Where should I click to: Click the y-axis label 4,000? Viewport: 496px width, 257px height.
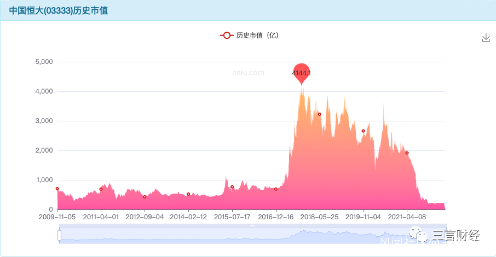[x=44, y=91]
